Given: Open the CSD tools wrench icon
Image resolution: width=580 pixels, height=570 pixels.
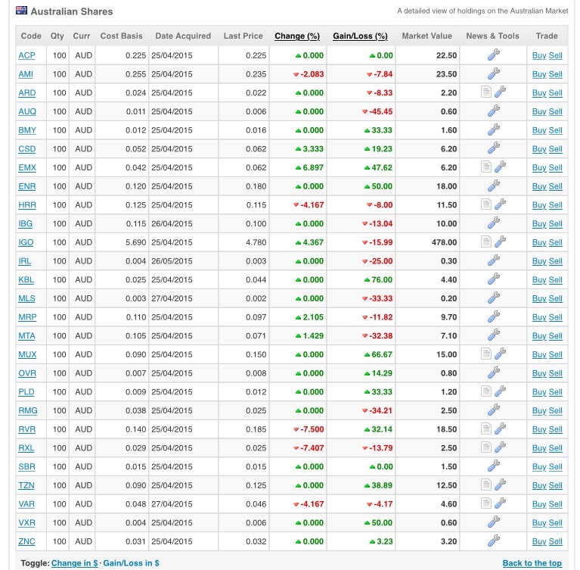Looking at the screenshot, I should 494,148.
